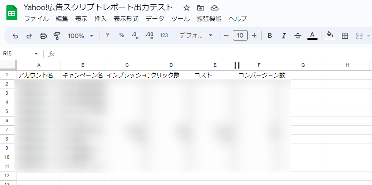Image resolution: width=372 pixels, height=185 pixels.
Task: Open the 拡張機能 menu
Action: click(209, 19)
